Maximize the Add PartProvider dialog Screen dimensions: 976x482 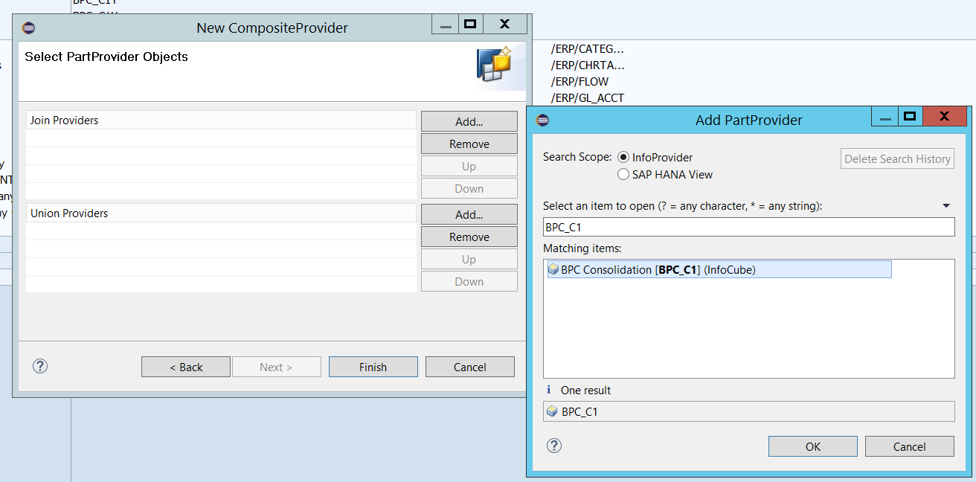click(x=908, y=117)
